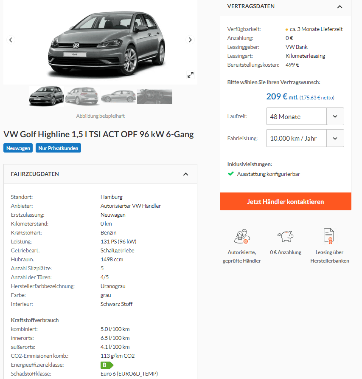
Task: Open the Laufzeit 48 Monate dropdown
Action: click(x=305, y=116)
